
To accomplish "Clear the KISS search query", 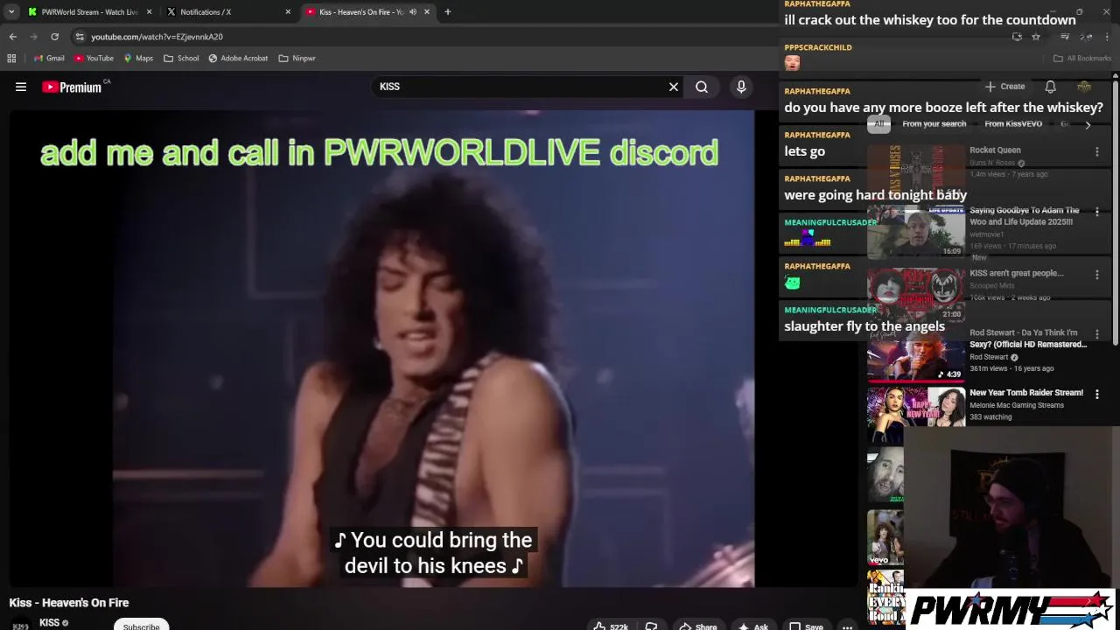I will click(674, 87).
